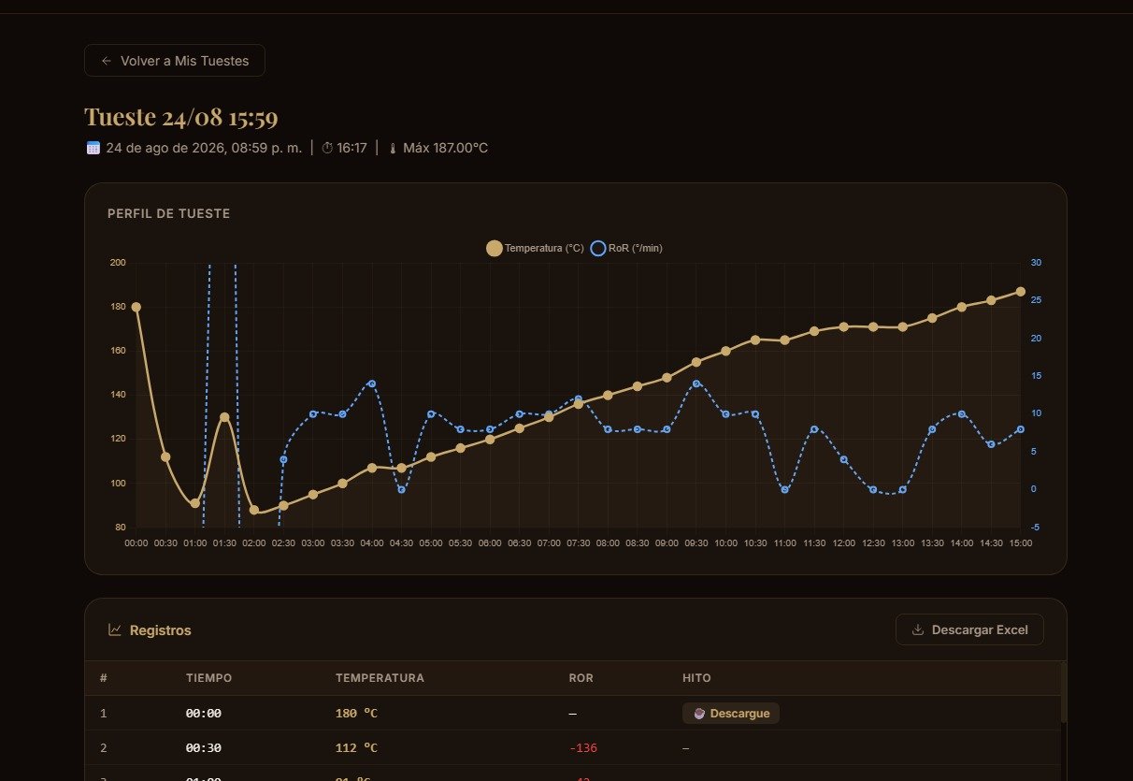Screen dimensions: 1133x781
Task: Download data with Descargar Excel button
Action: 969,629
